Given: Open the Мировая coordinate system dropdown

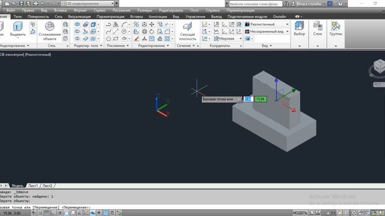Looking at the screenshot, I should (228, 38).
